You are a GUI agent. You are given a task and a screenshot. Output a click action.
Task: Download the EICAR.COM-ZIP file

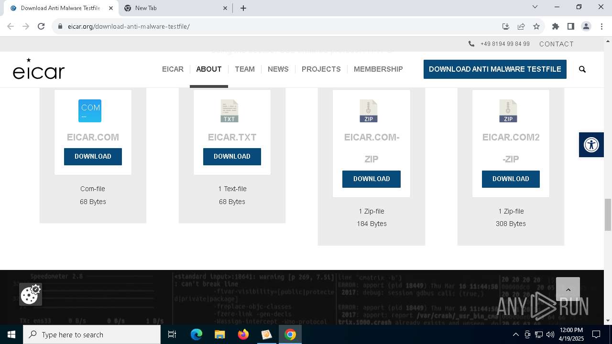click(372, 179)
